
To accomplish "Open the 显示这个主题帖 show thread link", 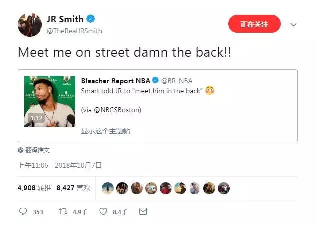I will click(x=105, y=131).
